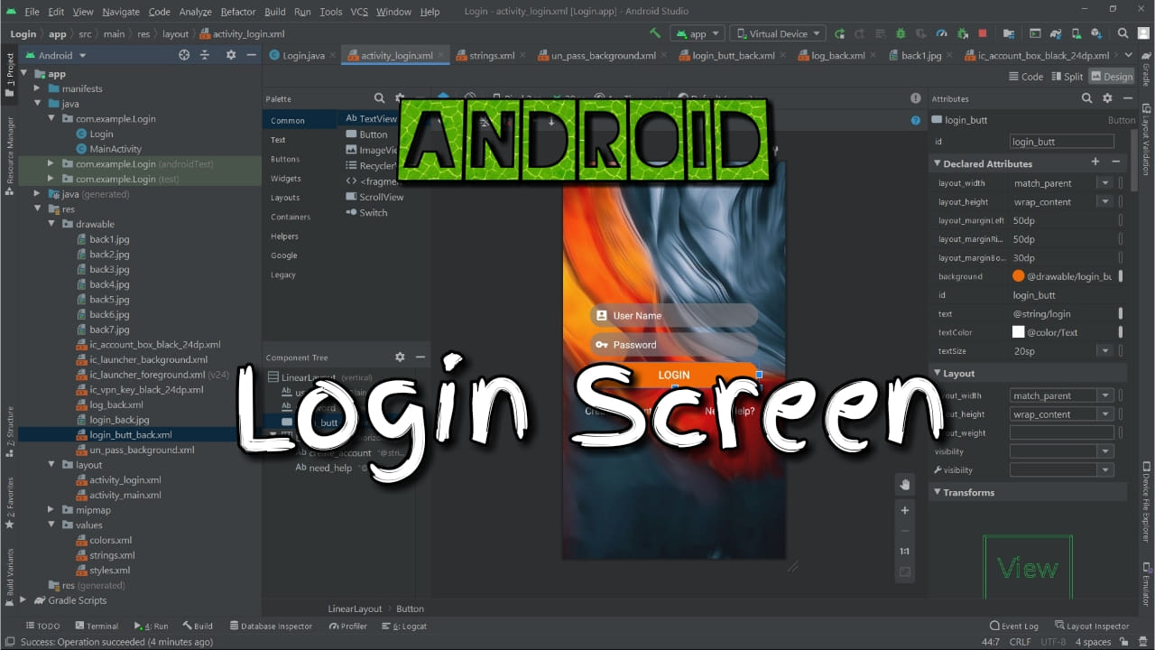The width and height of the screenshot is (1155, 650).
Task: Switch to strings.xml tab
Action: click(491, 55)
